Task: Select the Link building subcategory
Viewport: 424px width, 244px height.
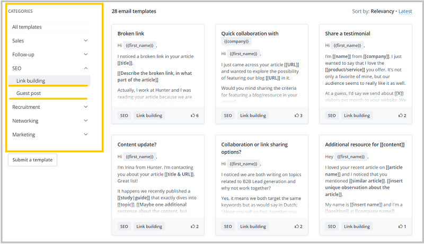Action: point(49,81)
